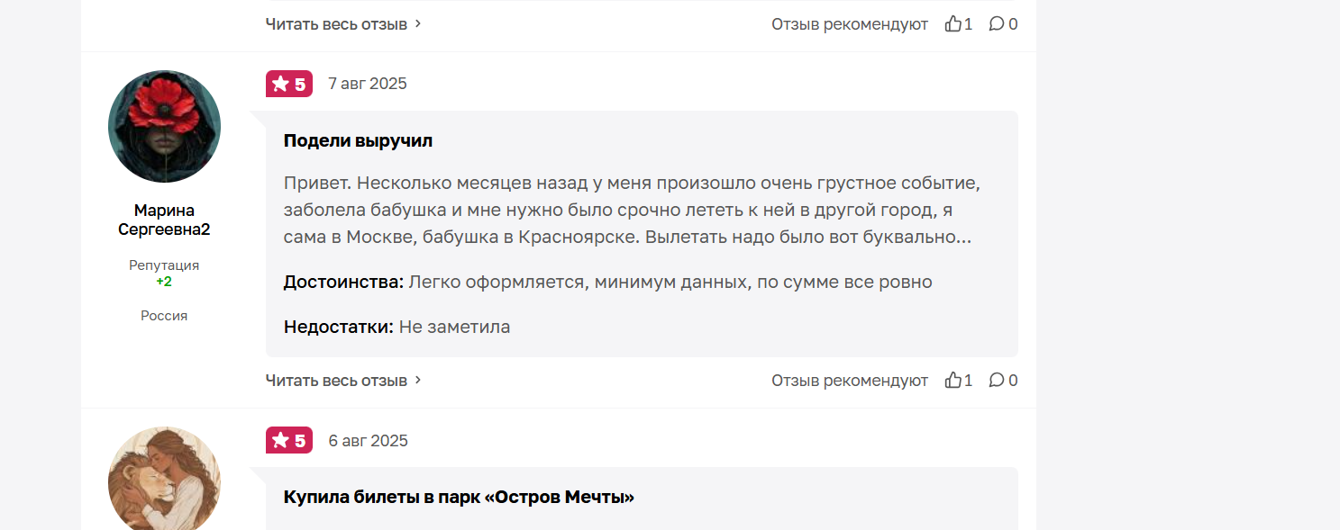Click the 'Достоинства:' line of the review
This screenshot has width=1340, height=530.
pyautogui.click(x=608, y=282)
